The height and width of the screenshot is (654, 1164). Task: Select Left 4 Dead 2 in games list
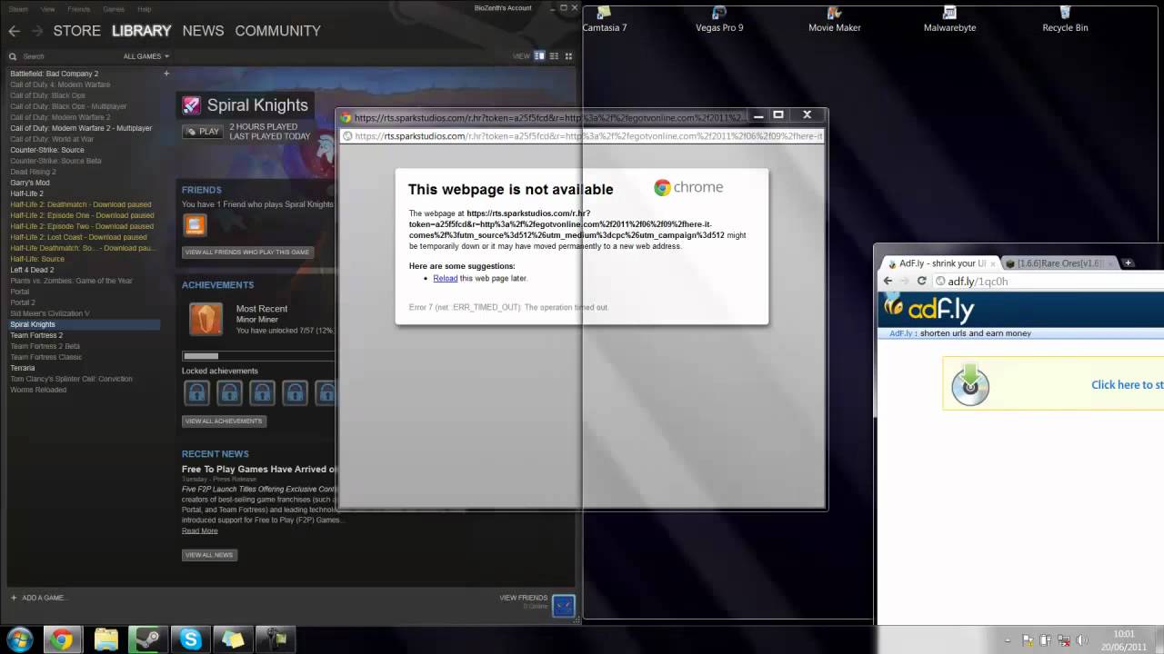point(32,270)
